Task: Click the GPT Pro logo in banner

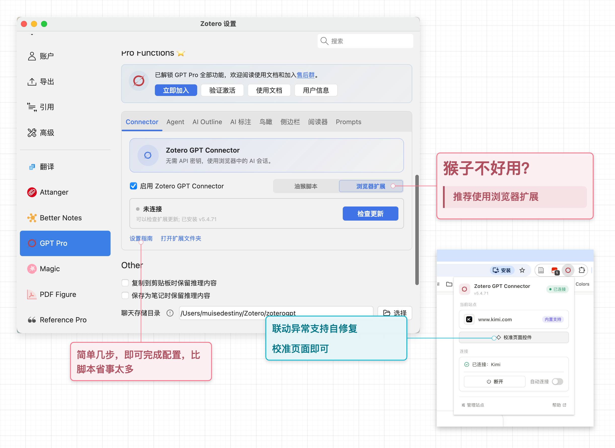Action: tap(139, 81)
